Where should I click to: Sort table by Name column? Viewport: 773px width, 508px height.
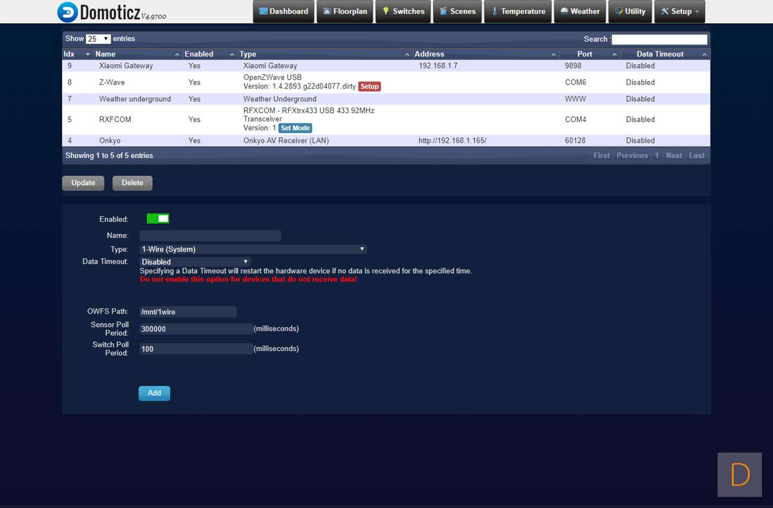137,54
